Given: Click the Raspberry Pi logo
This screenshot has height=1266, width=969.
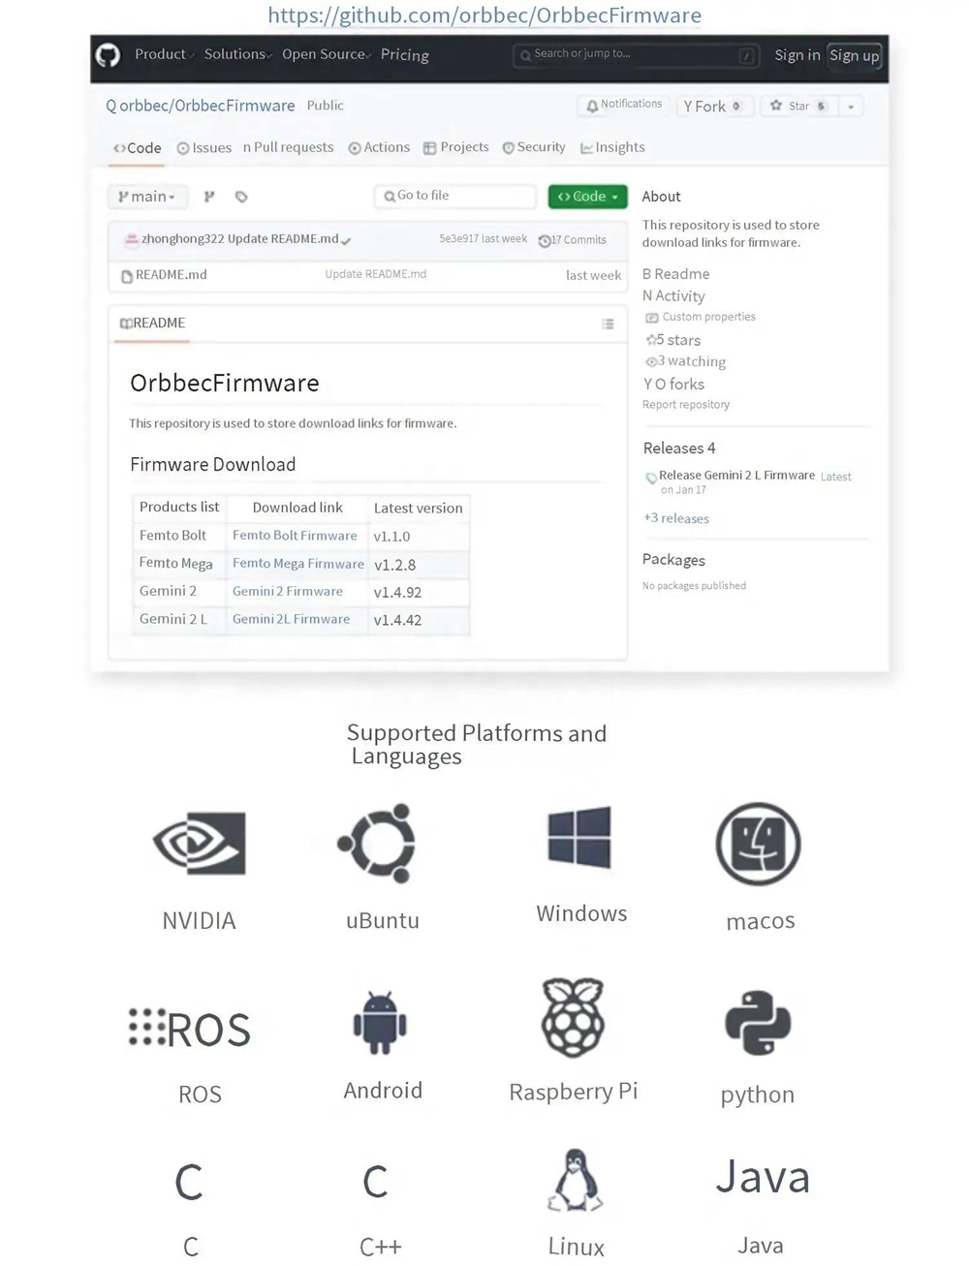Looking at the screenshot, I should coord(573,1017).
